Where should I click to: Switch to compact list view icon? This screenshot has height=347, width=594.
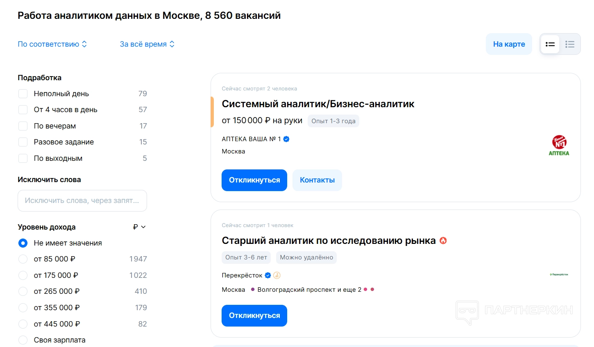click(x=570, y=44)
